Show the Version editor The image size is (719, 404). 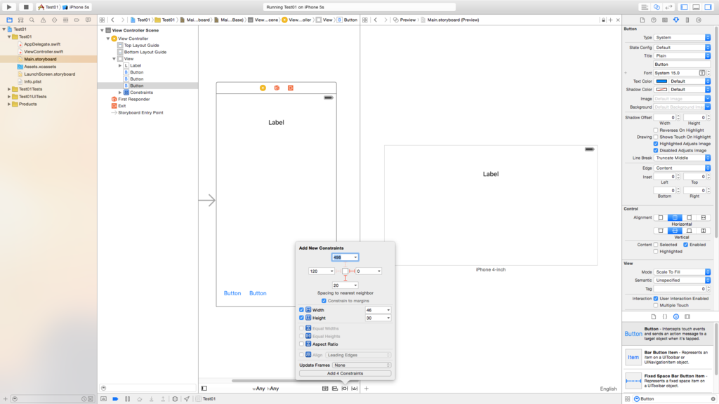668,7
